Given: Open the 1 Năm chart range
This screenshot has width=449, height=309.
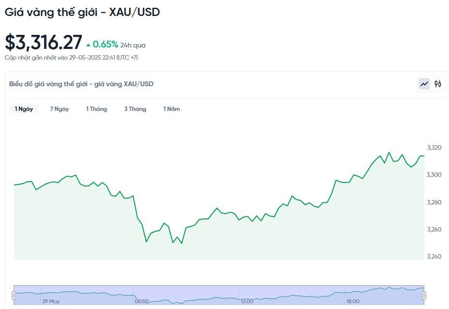Looking at the screenshot, I should tap(171, 109).
